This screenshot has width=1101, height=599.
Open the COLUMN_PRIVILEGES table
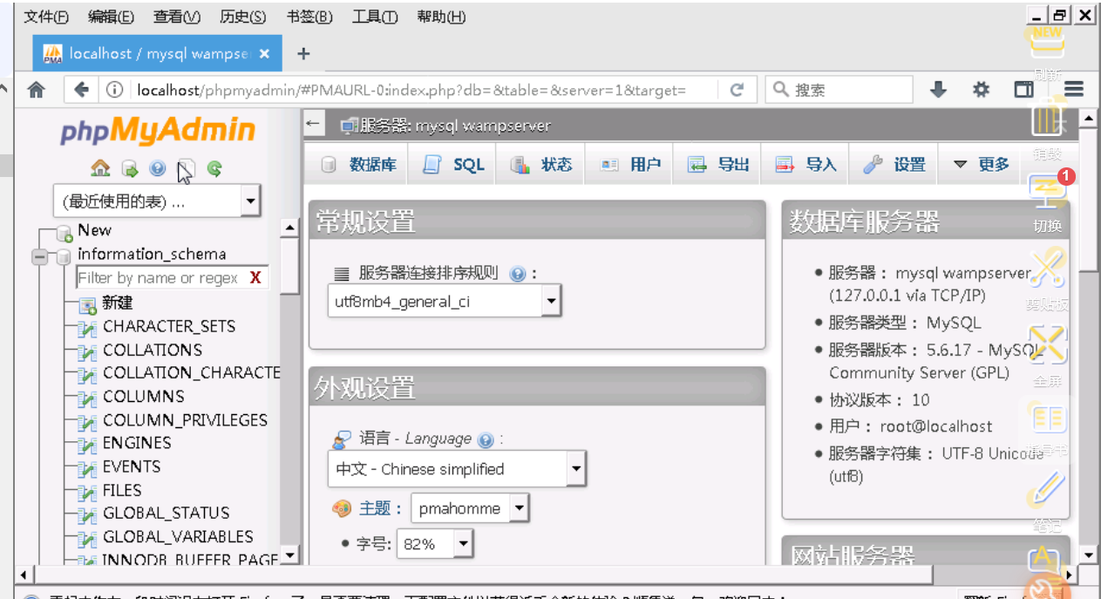coord(185,419)
